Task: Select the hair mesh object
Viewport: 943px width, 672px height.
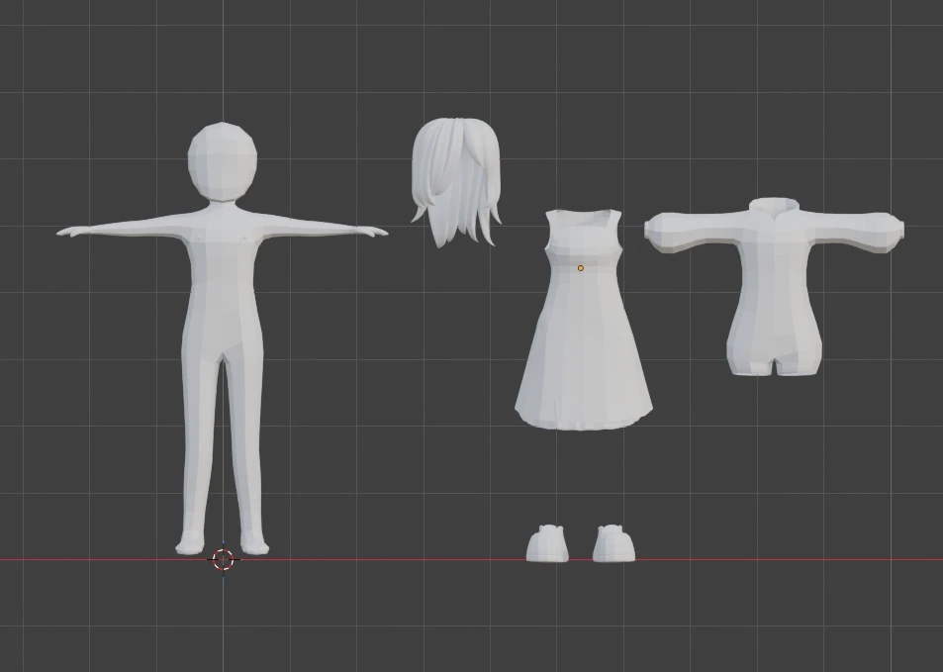Action: coord(456,180)
